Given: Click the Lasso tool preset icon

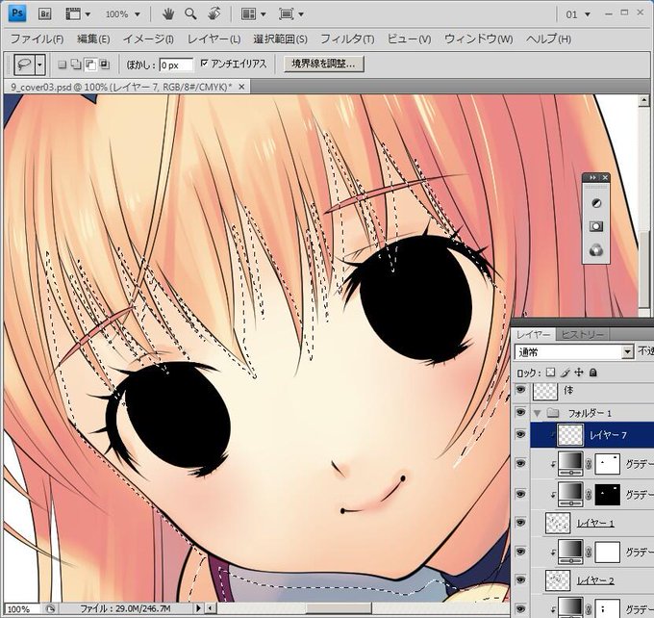Looking at the screenshot, I should coord(24,64).
